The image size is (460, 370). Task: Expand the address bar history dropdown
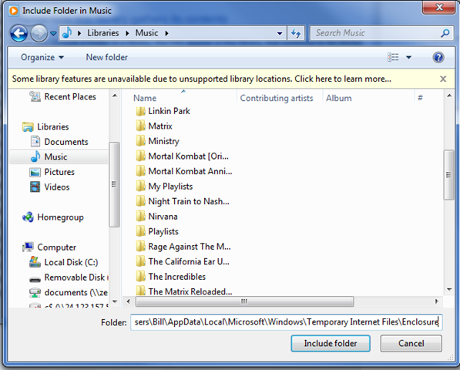pos(280,33)
